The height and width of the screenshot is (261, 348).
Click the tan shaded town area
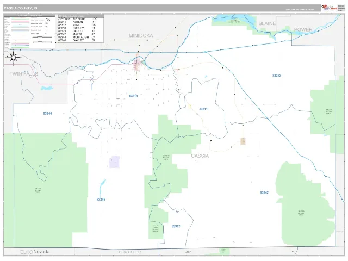[x=243, y=141]
